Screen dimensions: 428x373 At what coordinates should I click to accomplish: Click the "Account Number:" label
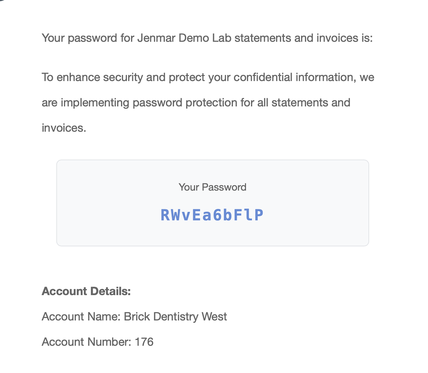point(87,342)
